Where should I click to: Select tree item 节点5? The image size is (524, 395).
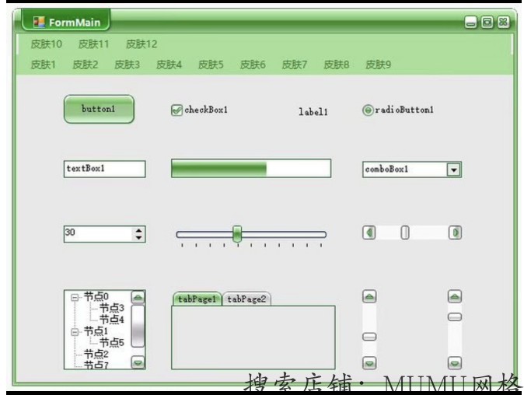pos(112,343)
